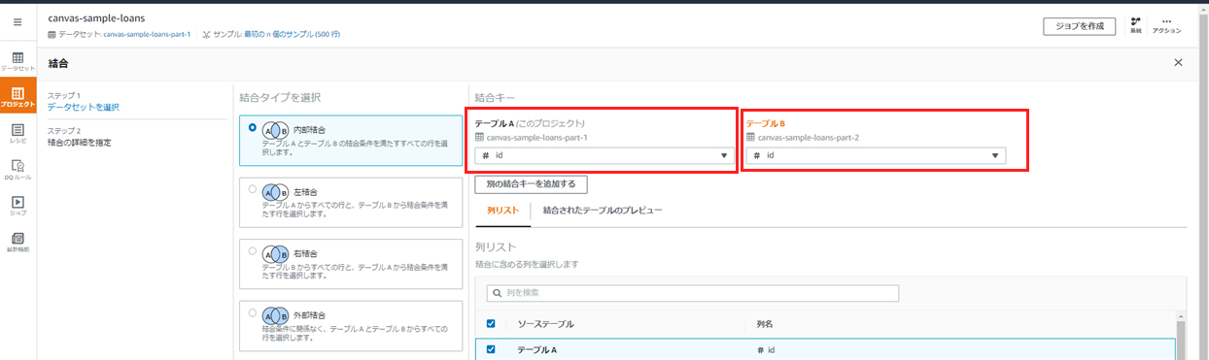Click 別の結合キーを追加する button
The width and height of the screenshot is (1209, 360).
tap(531, 183)
